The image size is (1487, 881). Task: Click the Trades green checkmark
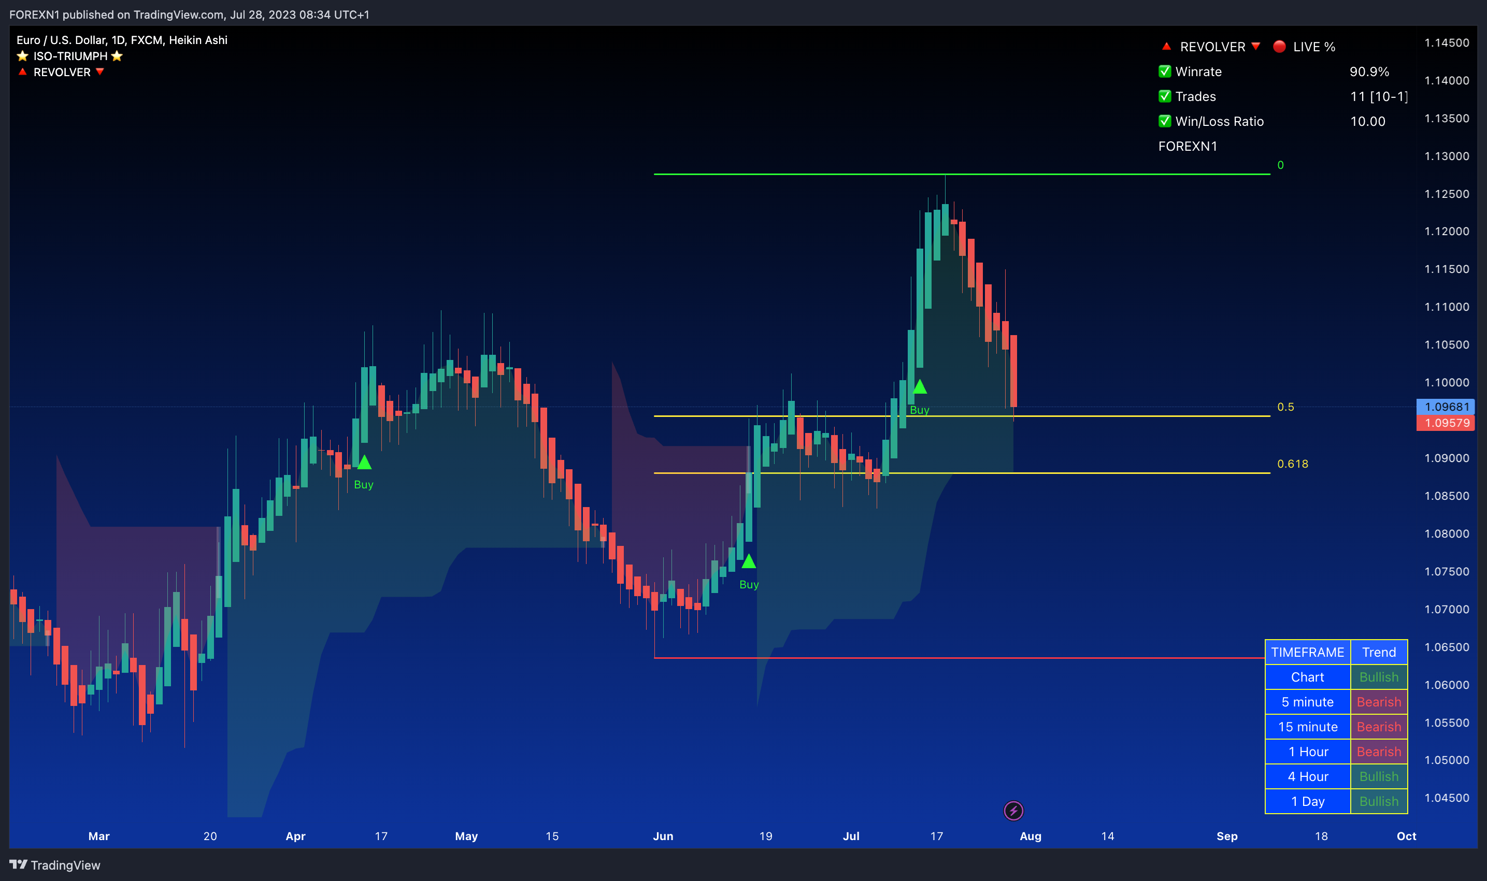pos(1165,96)
